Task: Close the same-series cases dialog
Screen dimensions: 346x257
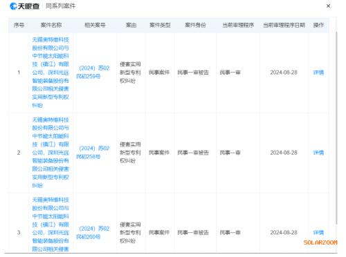Action: pos(328,6)
